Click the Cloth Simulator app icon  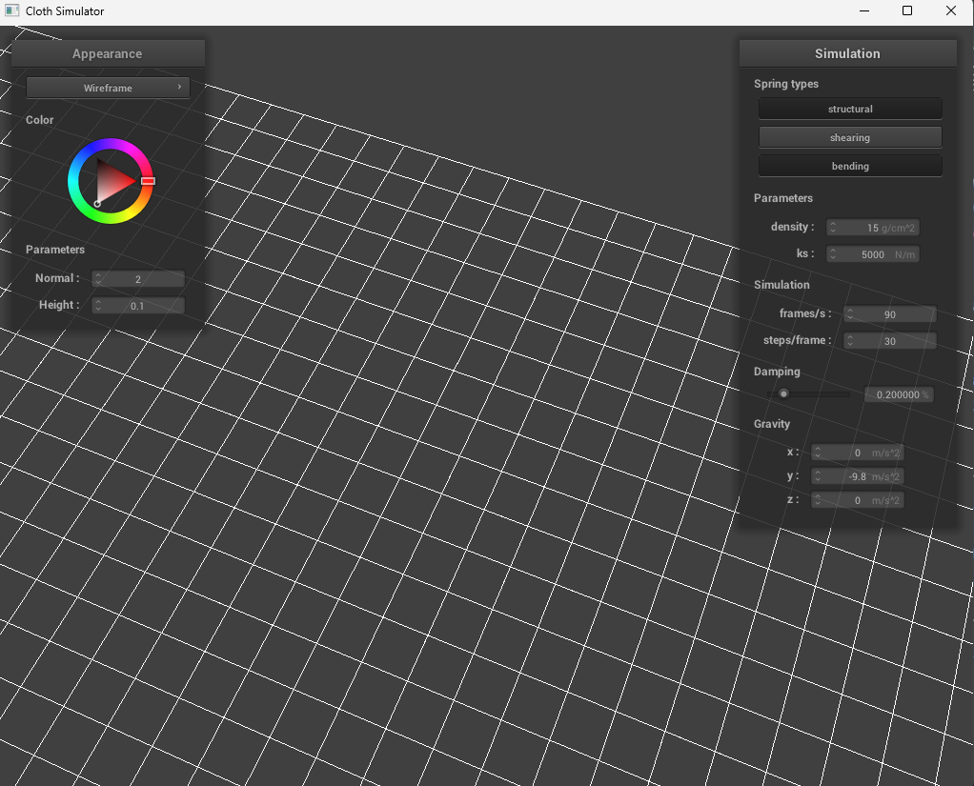[11, 10]
